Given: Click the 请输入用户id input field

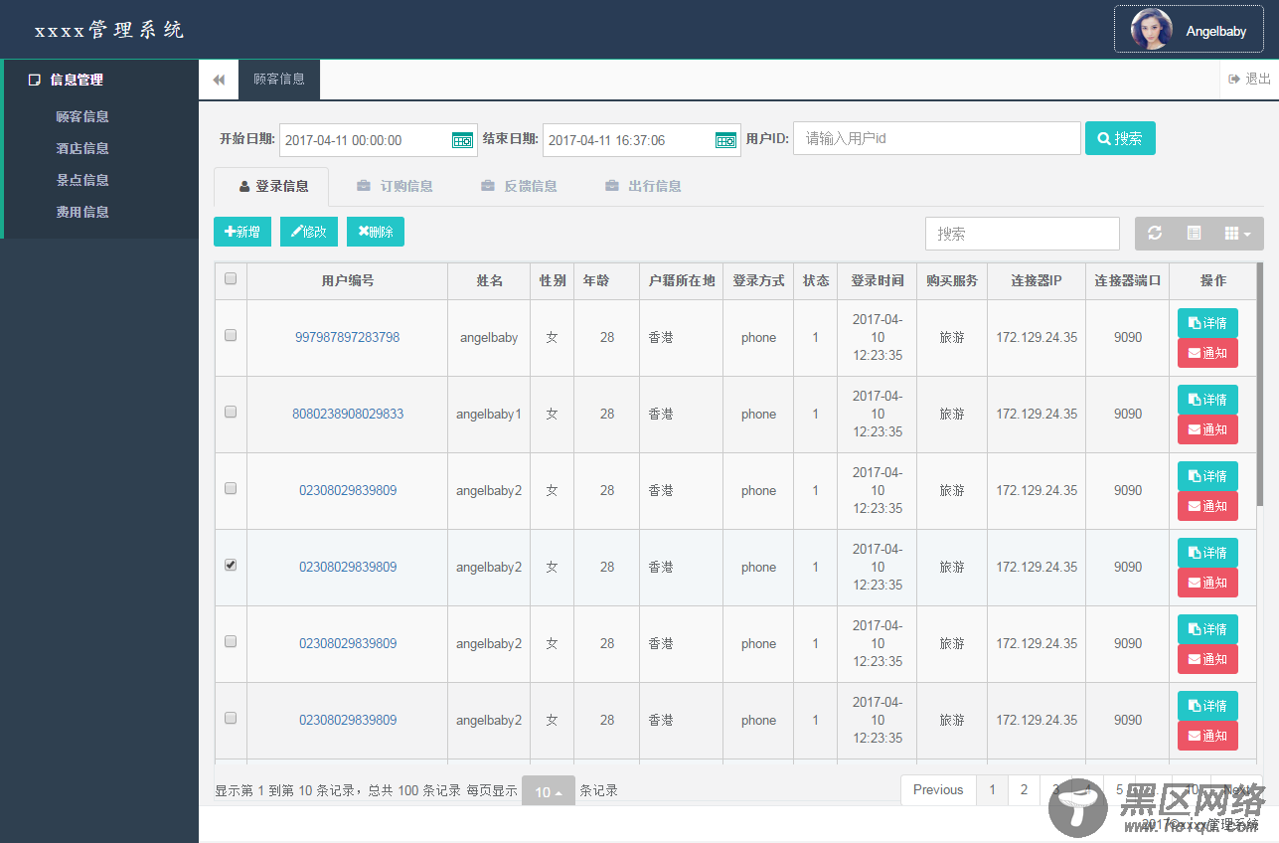Looking at the screenshot, I should (x=937, y=138).
